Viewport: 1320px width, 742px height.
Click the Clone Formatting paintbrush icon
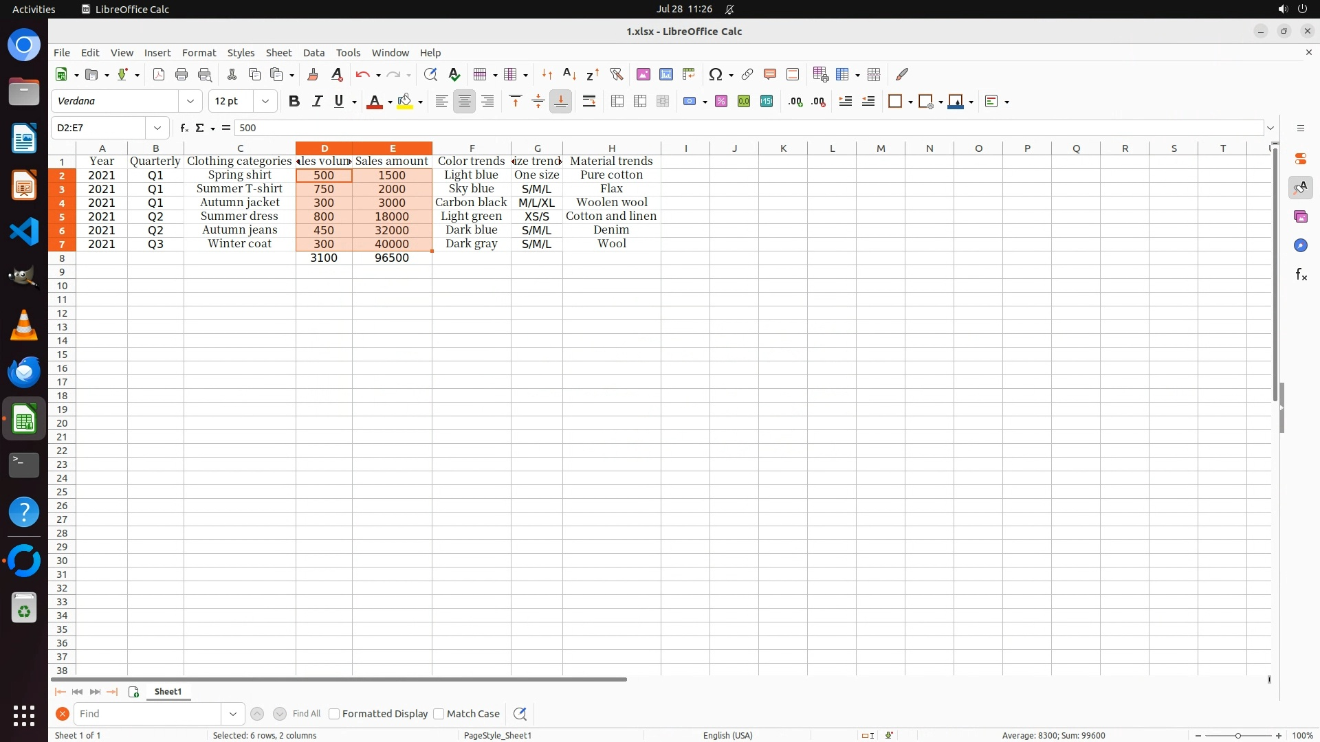click(313, 74)
